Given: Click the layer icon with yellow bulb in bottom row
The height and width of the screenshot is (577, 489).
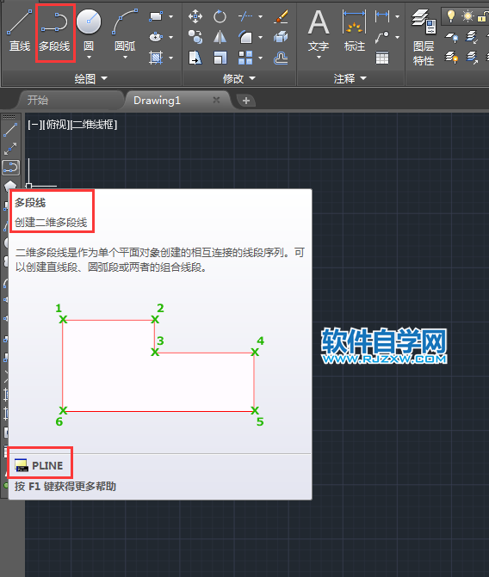Looking at the screenshot, I should tap(452, 58).
